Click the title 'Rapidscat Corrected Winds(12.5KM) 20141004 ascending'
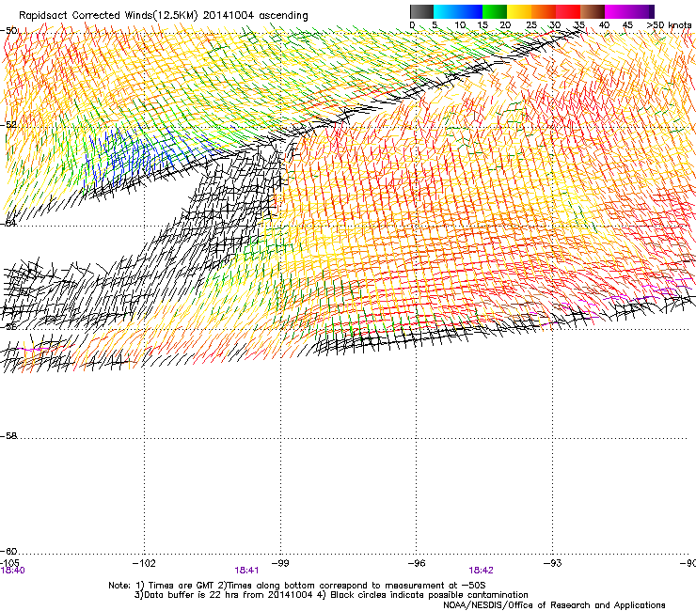 pyautogui.click(x=164, y=15)
